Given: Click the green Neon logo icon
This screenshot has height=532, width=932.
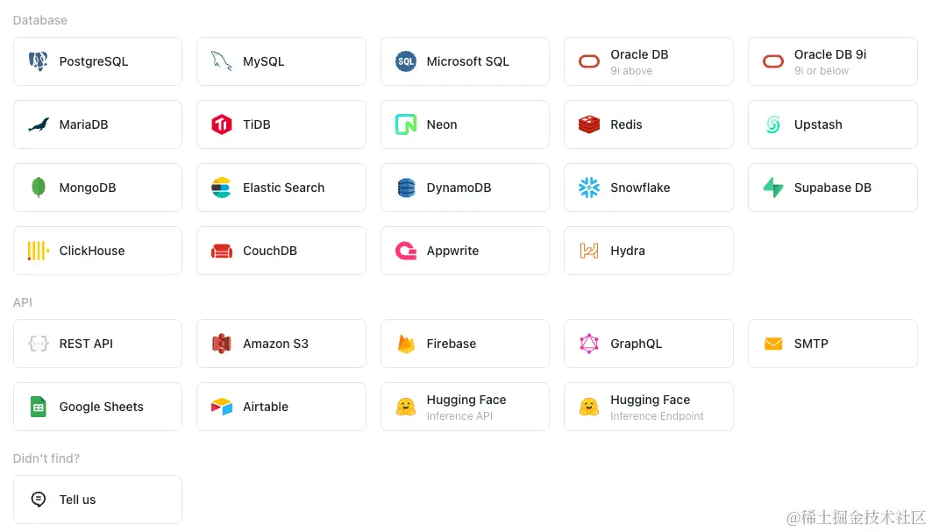Looking at the screenshot, I should coord(406,124).
